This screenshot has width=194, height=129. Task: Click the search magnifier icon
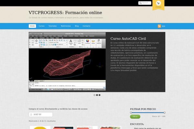point(140,3)
